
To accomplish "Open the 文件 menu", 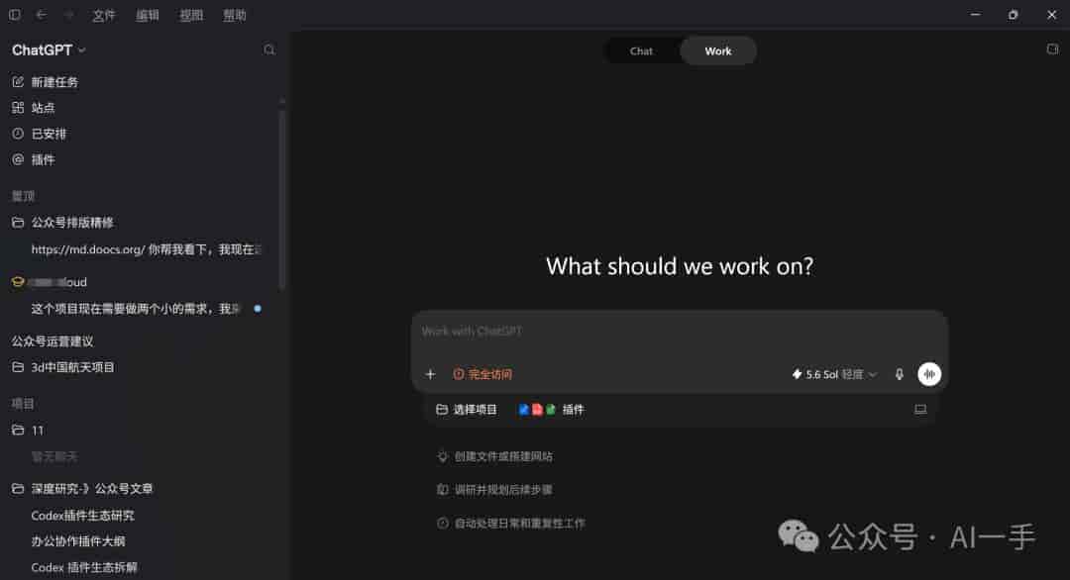I will pyautogui.click(x=104, y=15).
